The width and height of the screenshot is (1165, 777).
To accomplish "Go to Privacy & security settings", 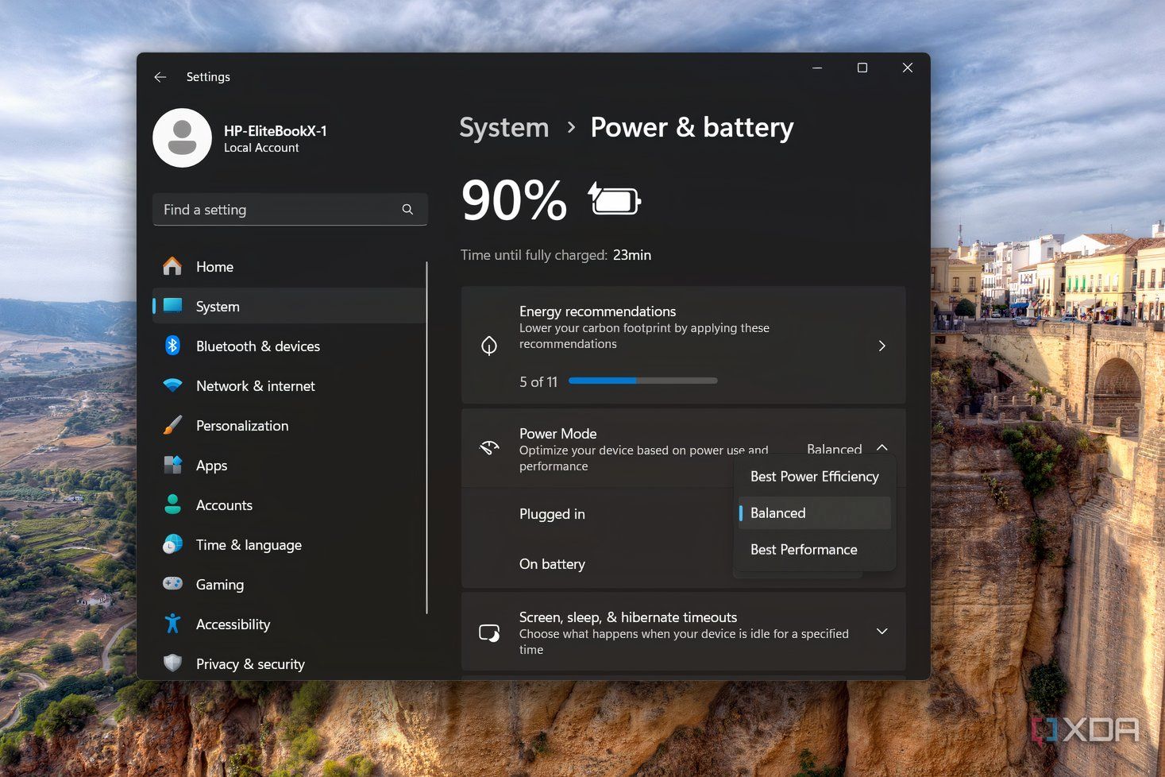I will click(x=250, y=664).
